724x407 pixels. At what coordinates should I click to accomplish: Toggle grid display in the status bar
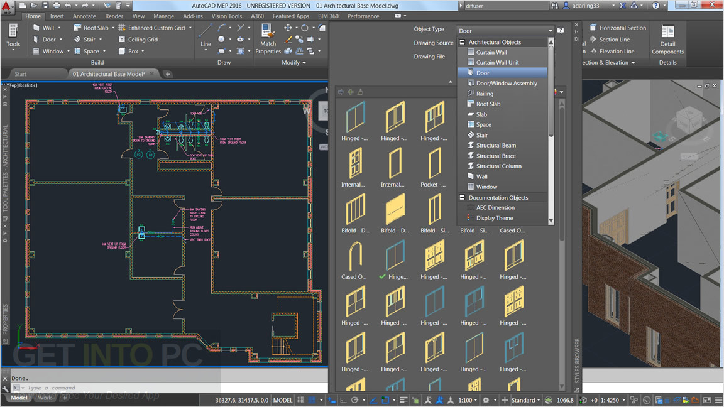(x=313, y=400)
